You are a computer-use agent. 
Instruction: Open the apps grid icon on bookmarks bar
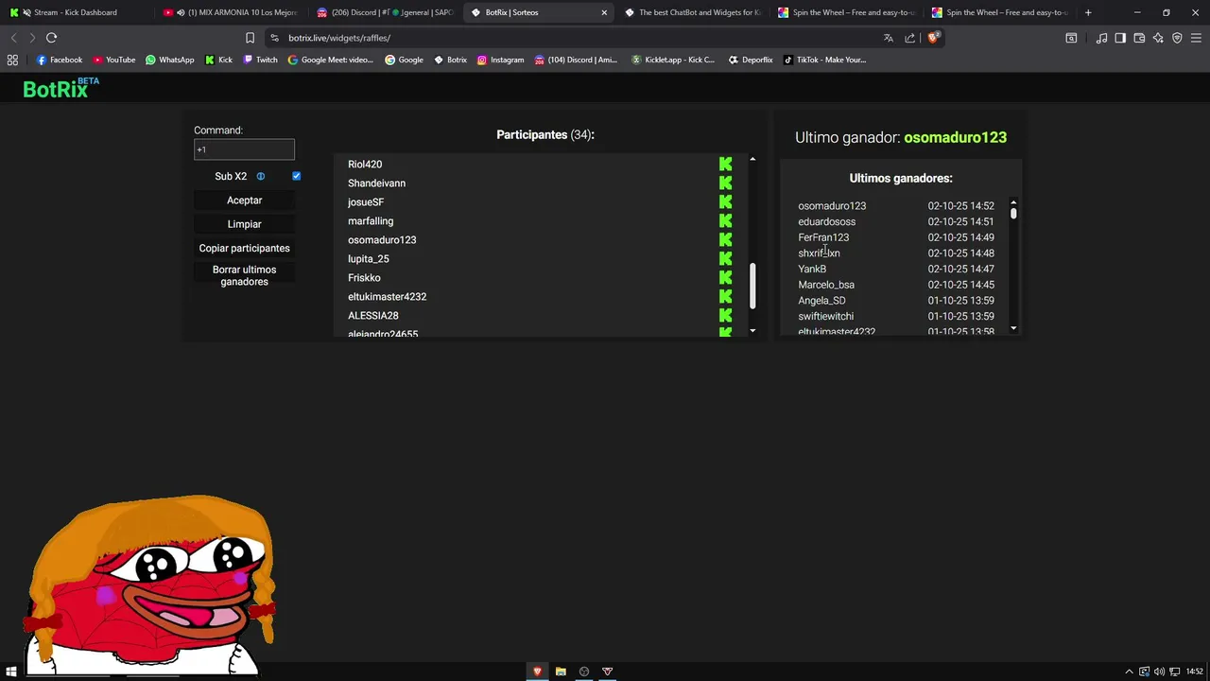(x=12, y=60)
